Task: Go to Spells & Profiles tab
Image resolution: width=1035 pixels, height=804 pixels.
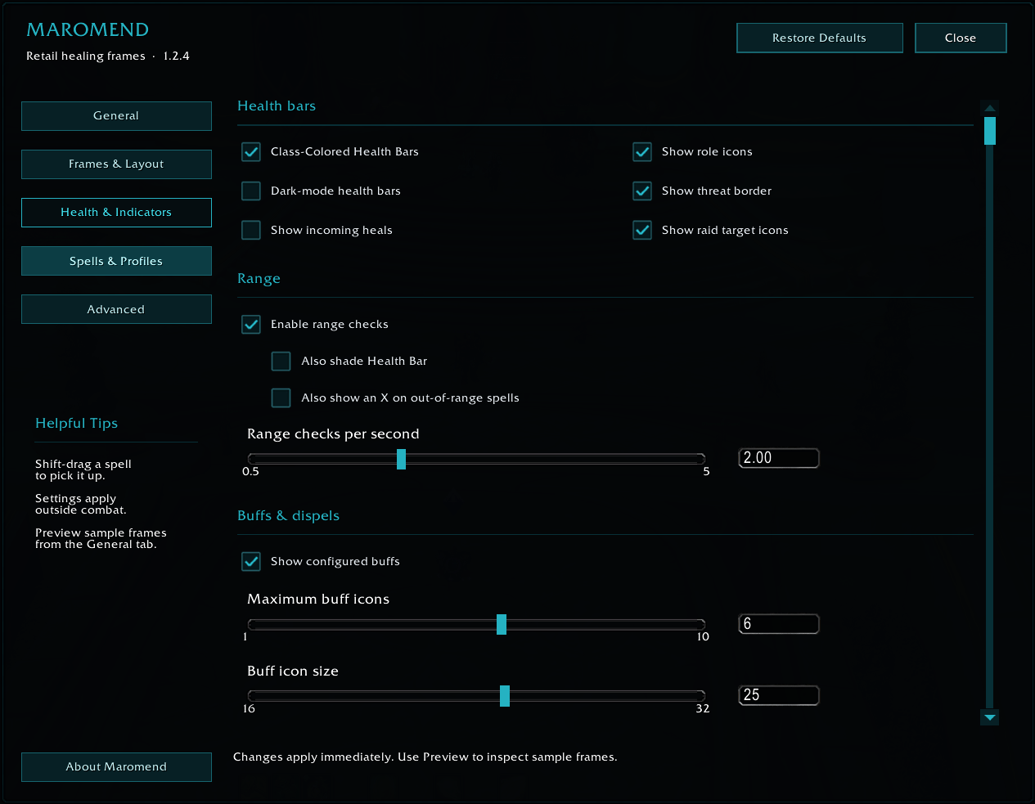Action: 116,261
